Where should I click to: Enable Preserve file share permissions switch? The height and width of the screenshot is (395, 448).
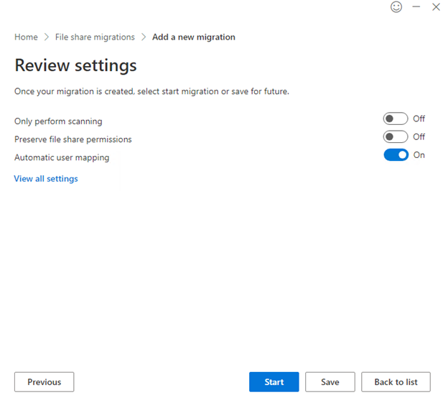pos(396,137)
